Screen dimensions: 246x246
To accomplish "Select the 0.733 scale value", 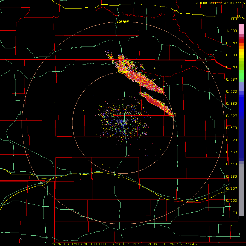I will coord(232,92).
